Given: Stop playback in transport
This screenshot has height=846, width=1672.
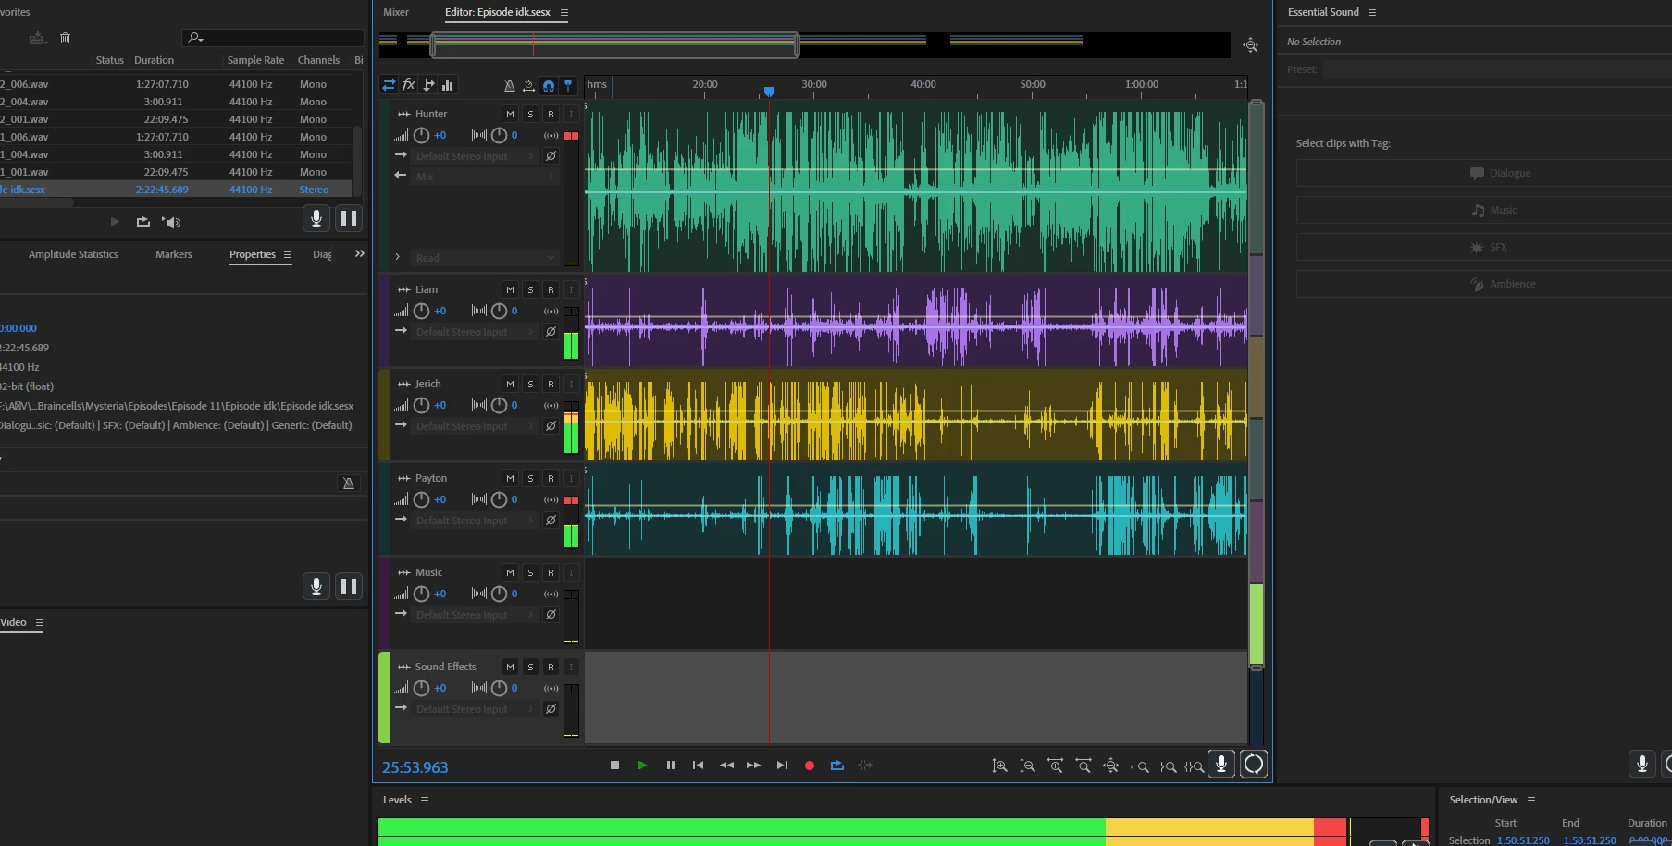Looking at the screenshot, I should tap(614, 766).
